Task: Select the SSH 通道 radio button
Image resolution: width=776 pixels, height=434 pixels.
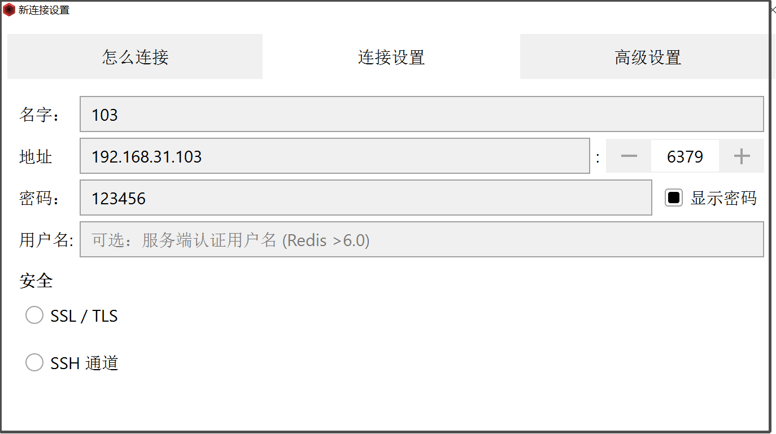Action: coord(34,363)
